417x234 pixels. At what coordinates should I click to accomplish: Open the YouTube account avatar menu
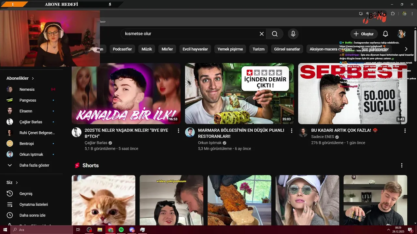pyautogui.click(x=401, y=34)
